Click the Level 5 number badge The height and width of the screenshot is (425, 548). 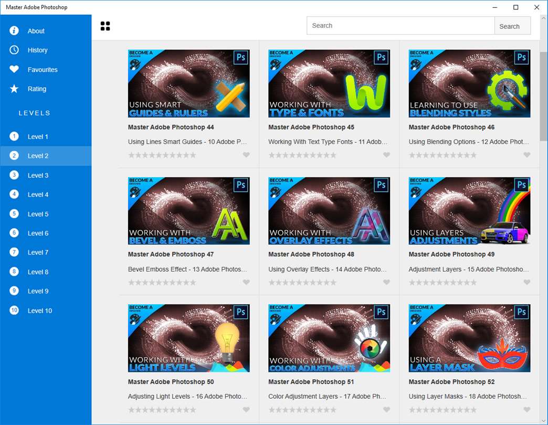pos(14,214)
